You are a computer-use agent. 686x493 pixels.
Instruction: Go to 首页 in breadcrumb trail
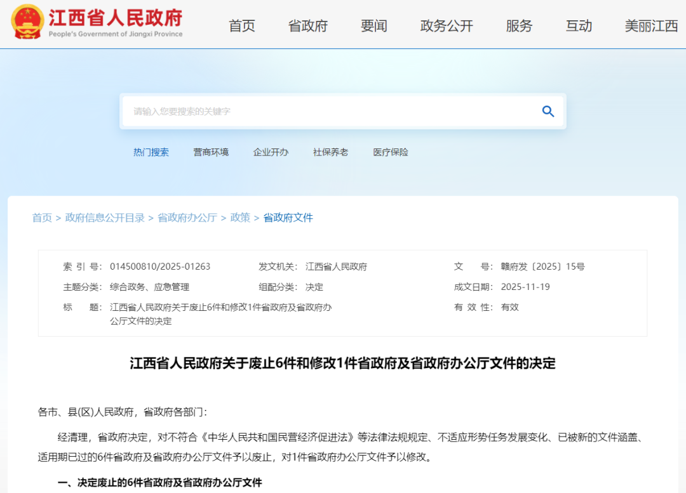pyautogui.click(x=42, y=218)
